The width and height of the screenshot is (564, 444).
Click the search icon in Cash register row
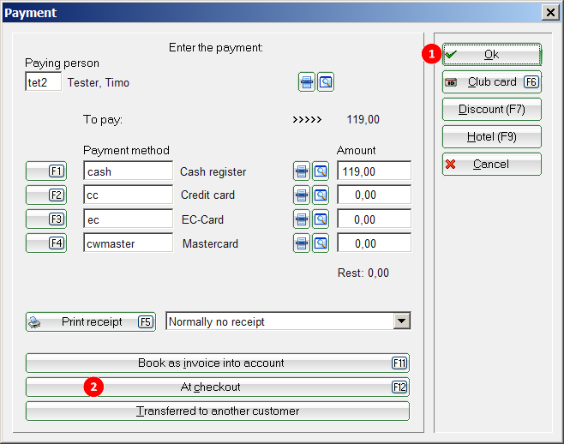tap(320, 171)
